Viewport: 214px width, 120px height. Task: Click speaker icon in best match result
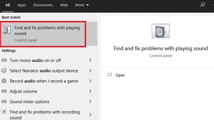(6, 30)
